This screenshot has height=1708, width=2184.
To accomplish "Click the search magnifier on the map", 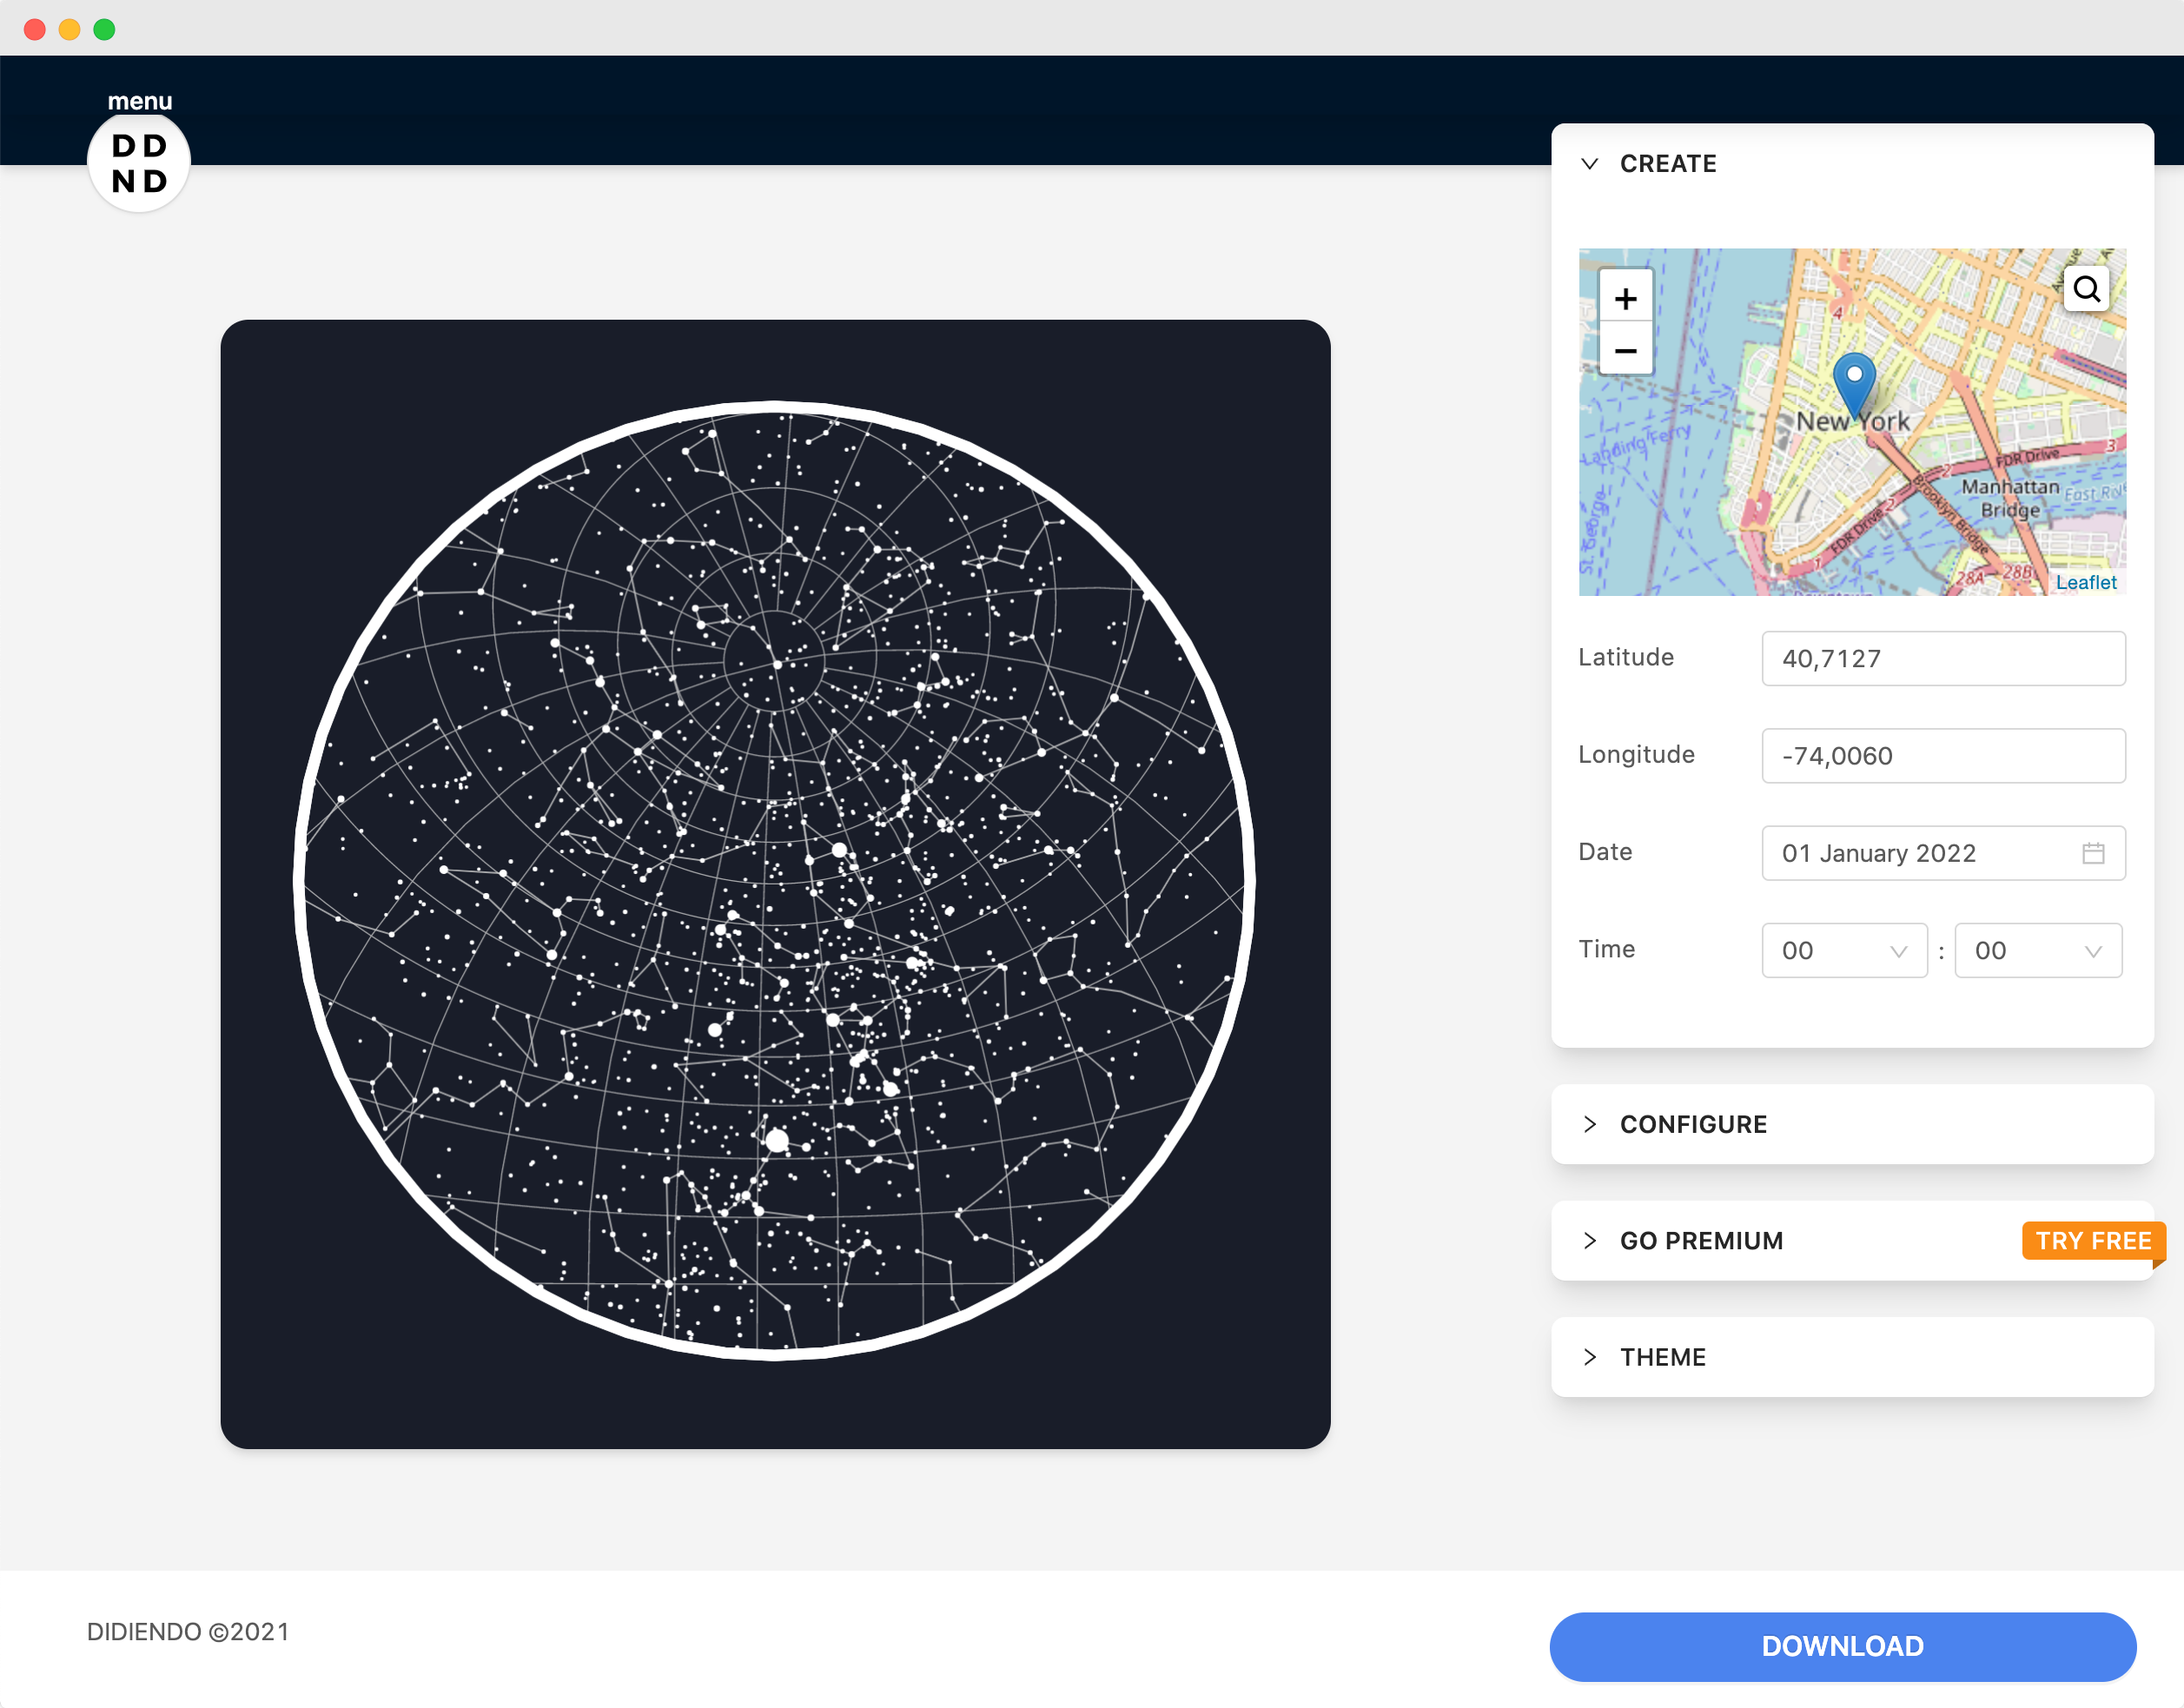I will pyautogui.click(x=2087, y=288).
